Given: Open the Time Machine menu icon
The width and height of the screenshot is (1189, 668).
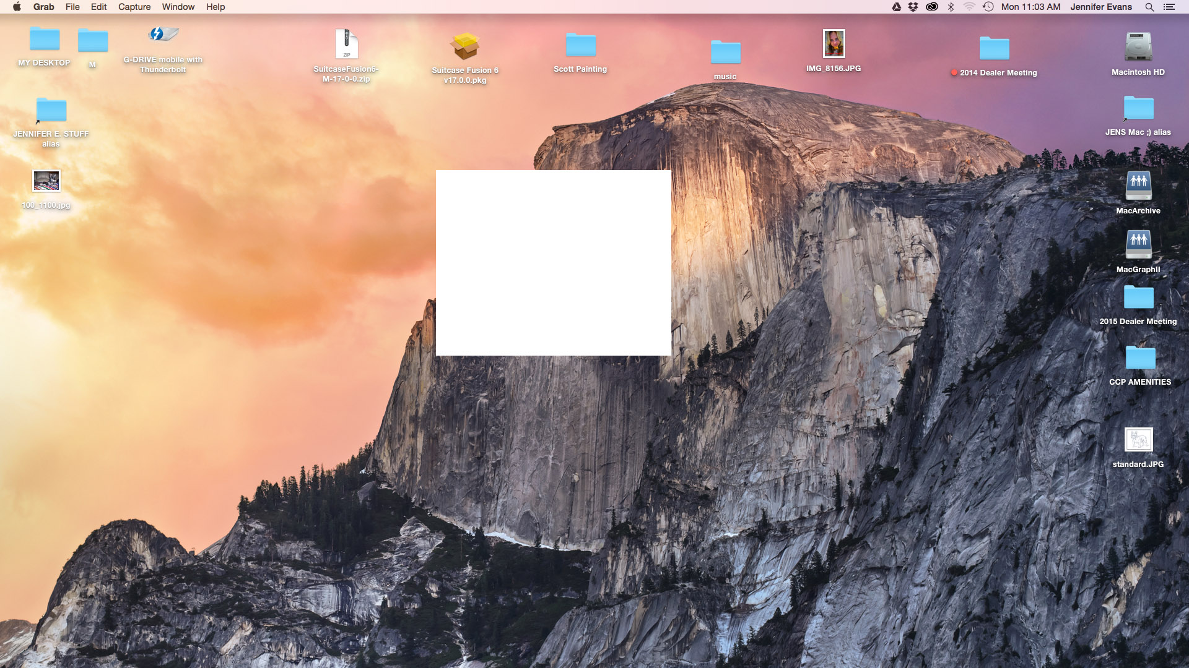Looking at the screenshot, I should click(x=988, y=7).
